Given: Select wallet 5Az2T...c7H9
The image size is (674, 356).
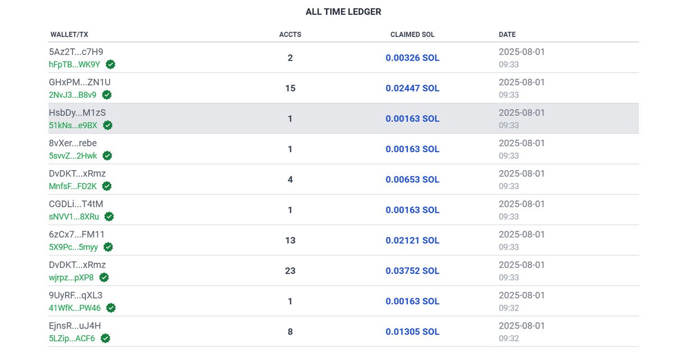Looking at the screenshot, I should click(x=76, y=52).
